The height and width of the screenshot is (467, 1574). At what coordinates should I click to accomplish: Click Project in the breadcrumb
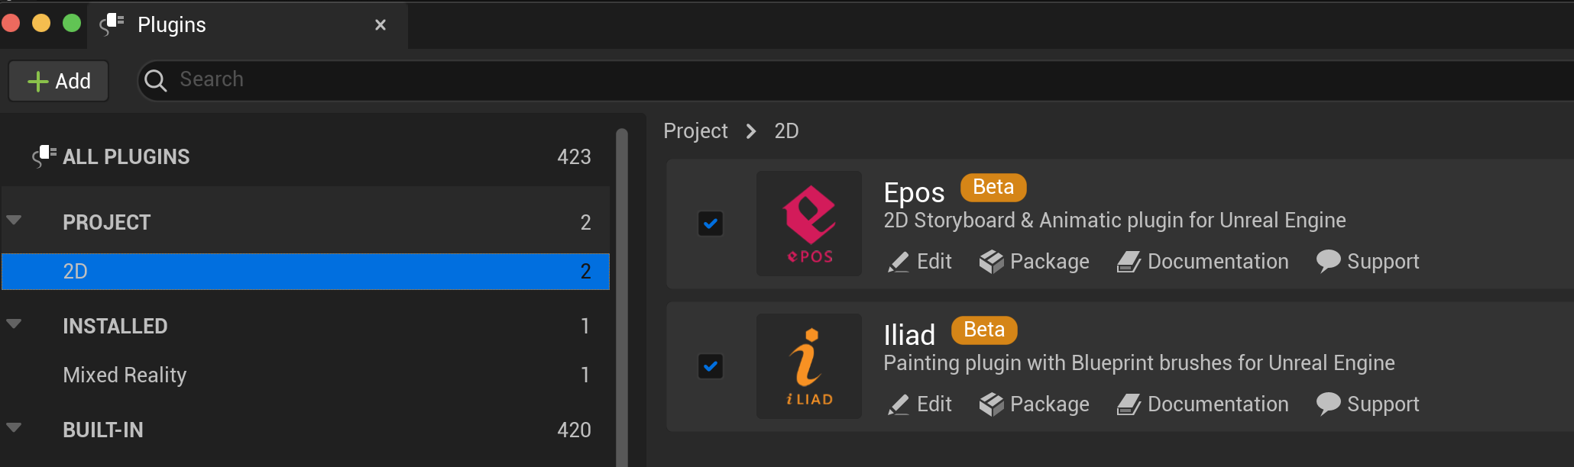pyautogui.click(x=695, y=131)
